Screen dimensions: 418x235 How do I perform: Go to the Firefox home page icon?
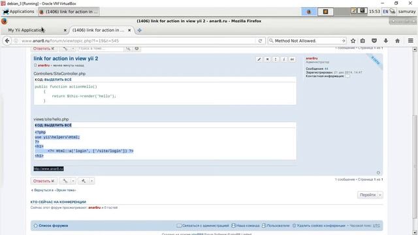398,40
